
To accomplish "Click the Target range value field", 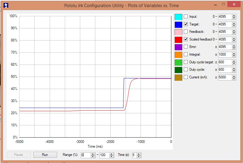I will pyautogui.click(x=225, y=24).
